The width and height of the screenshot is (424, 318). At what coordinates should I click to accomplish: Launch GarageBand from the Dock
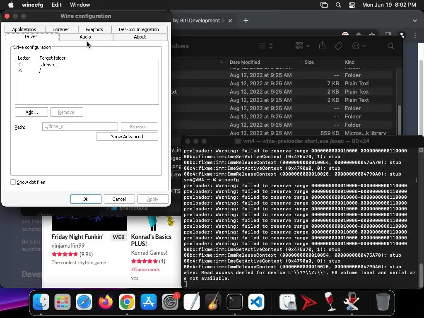[x=213, y=302]
